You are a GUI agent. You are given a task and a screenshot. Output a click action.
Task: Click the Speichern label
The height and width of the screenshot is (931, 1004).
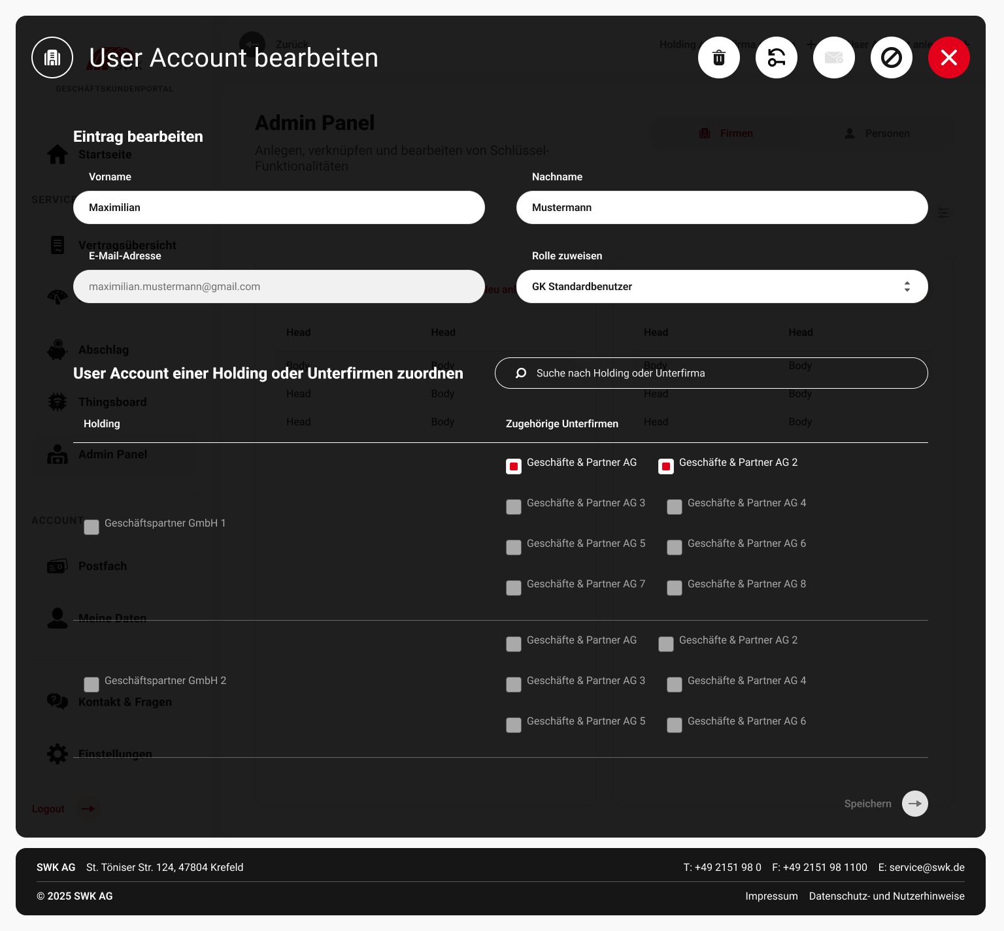point(867,804)
